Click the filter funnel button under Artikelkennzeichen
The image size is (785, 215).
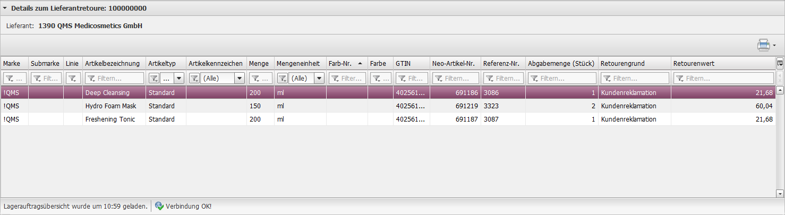pyautogui.click(x=194, y=78)
